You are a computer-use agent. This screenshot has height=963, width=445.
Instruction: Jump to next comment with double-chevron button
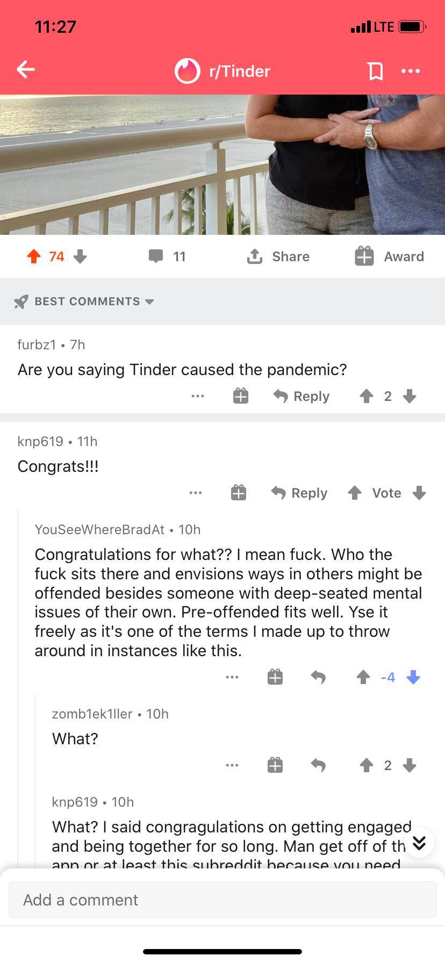point(419,842)
